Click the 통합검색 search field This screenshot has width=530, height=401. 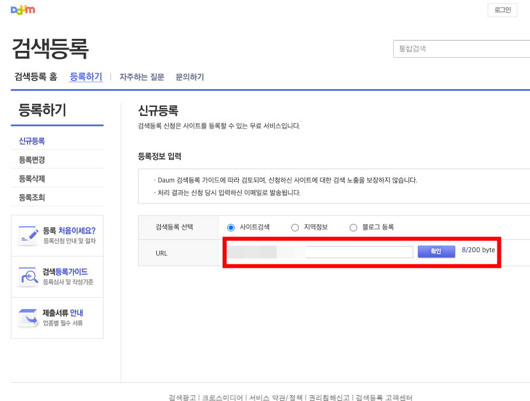[461, 49]
